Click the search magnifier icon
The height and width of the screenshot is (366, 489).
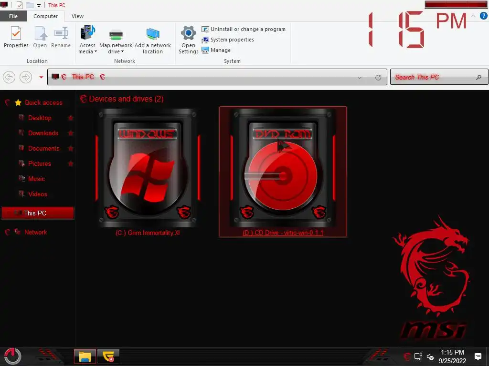(x=478, y=77)
